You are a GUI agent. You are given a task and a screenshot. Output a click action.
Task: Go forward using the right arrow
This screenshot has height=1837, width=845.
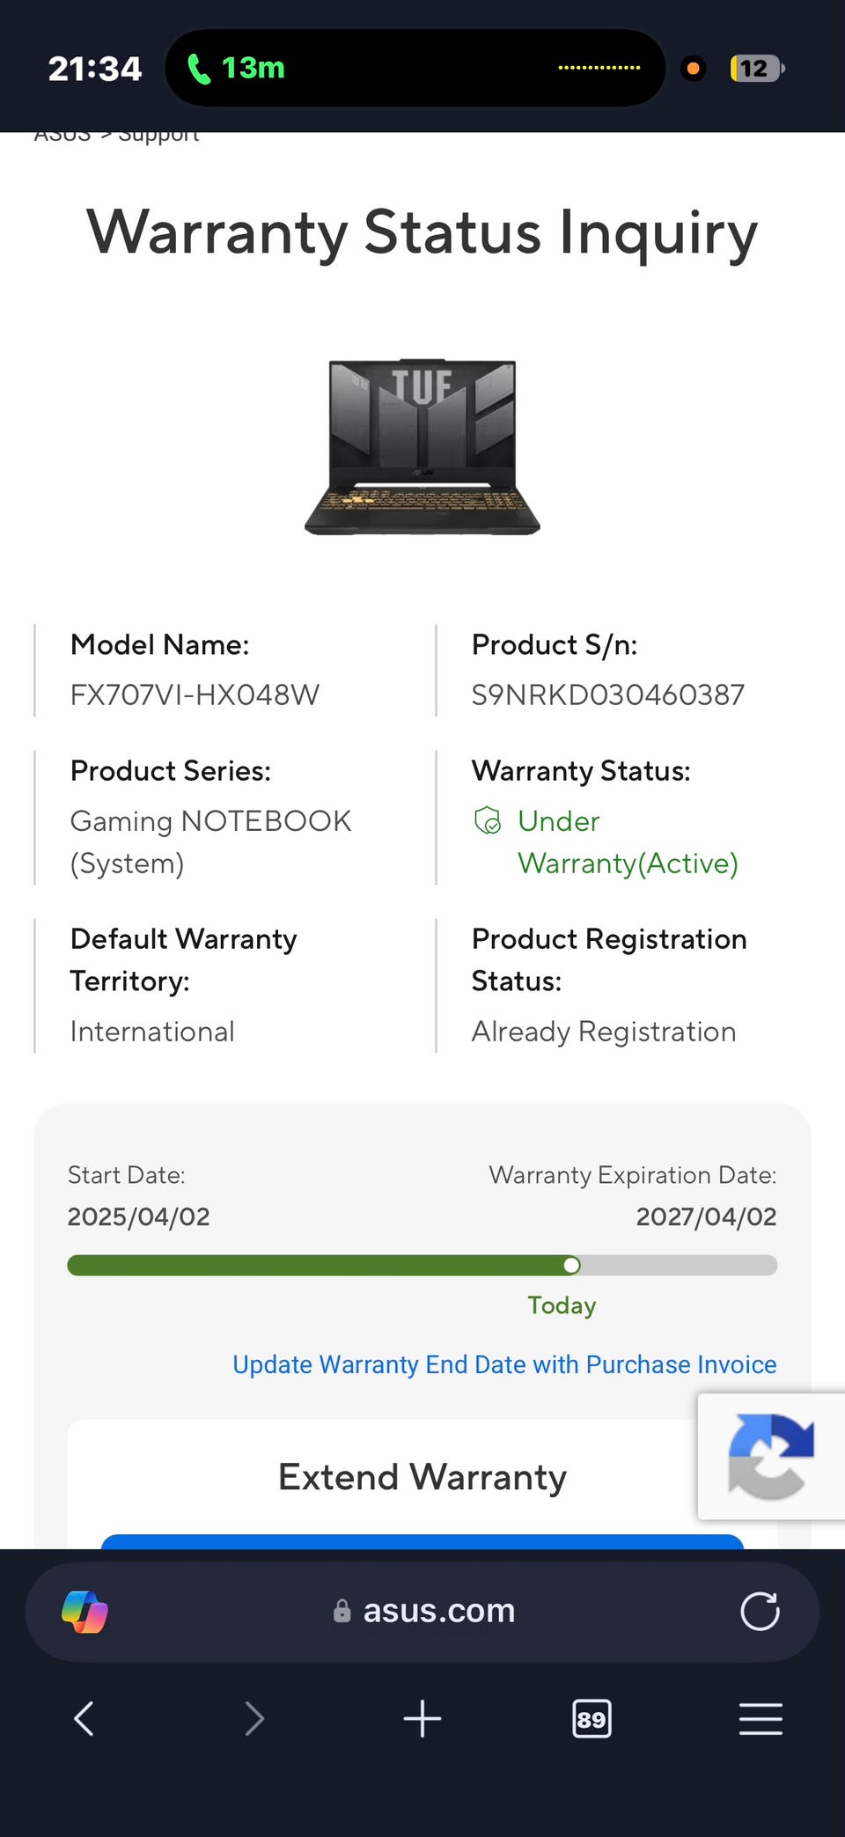(254, 1718)
